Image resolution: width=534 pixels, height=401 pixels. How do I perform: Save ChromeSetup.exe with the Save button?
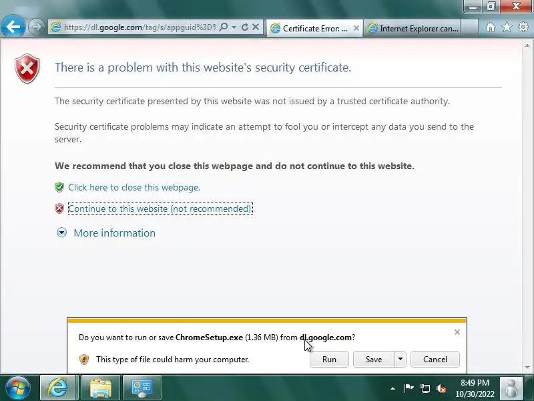pyautogui.click(x=374, y=360)
